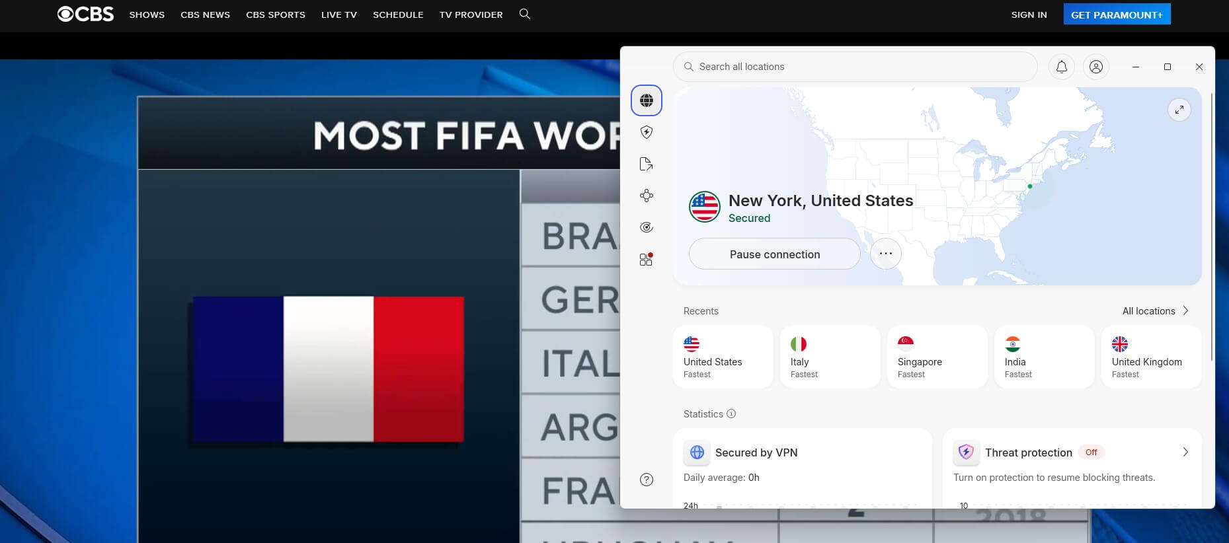This screenshot has height=543, width=1229.
Task: Click the 'Recents' heading
Action: click(701, 311)
